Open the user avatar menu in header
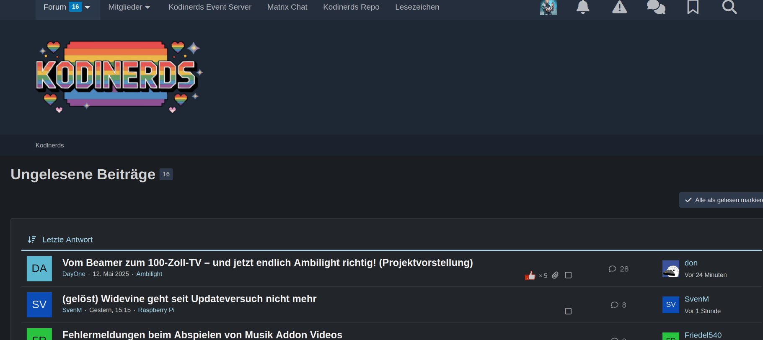The image size is (763, 340). [548, 7]
